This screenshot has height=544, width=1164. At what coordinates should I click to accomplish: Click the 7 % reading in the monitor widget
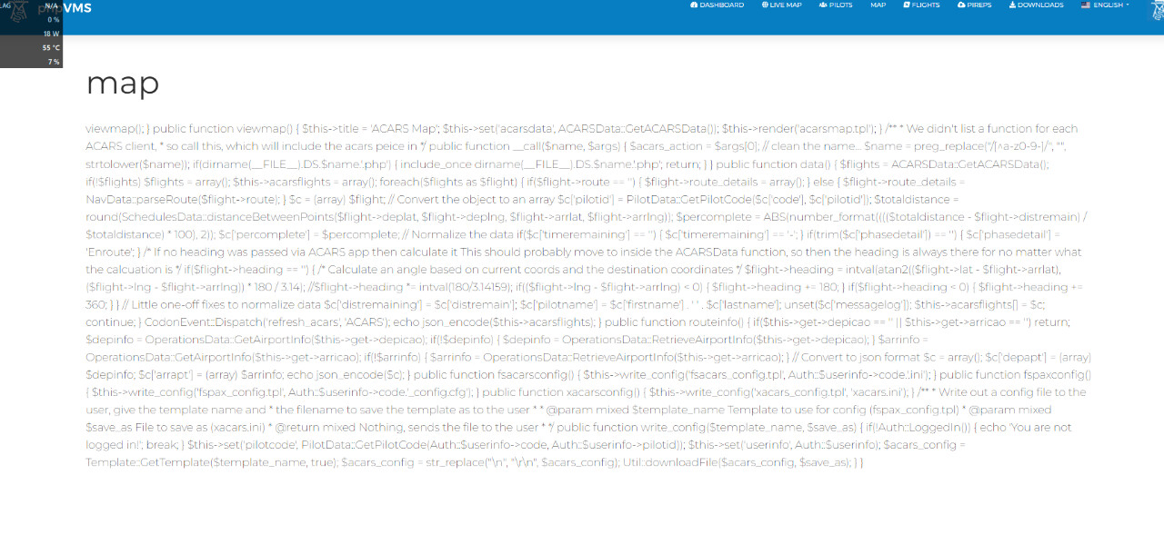point(54,62)
